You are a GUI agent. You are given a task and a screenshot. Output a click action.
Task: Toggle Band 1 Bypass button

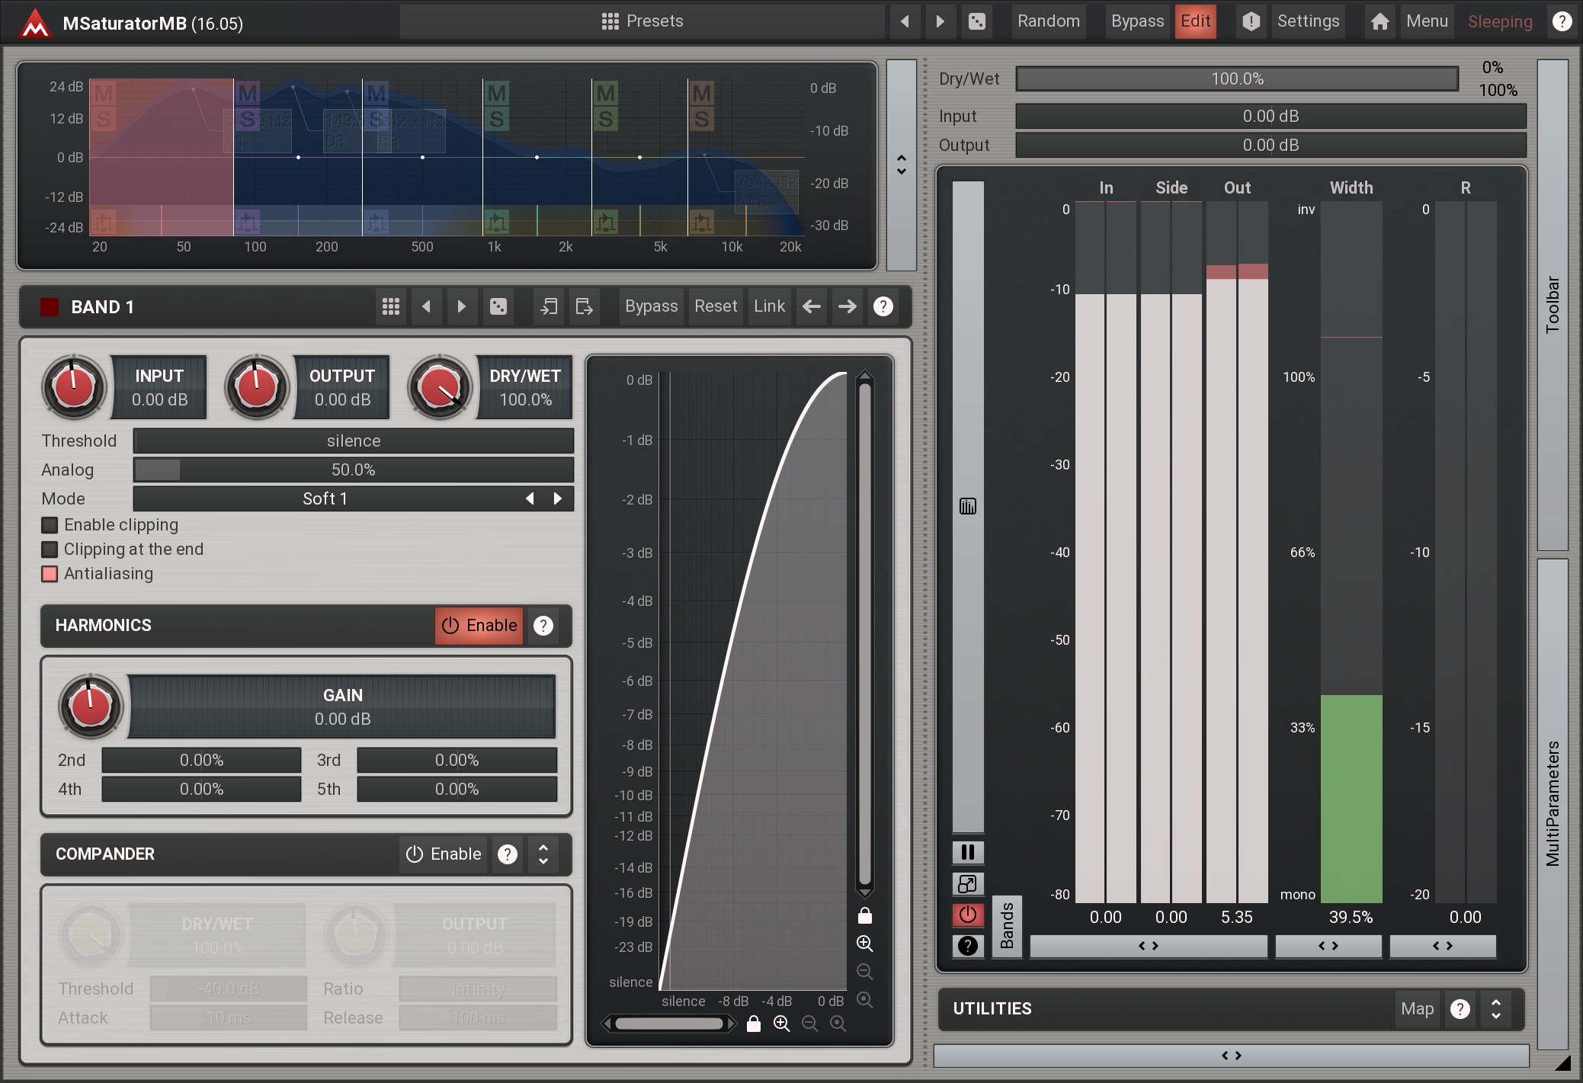pos(651,306)
